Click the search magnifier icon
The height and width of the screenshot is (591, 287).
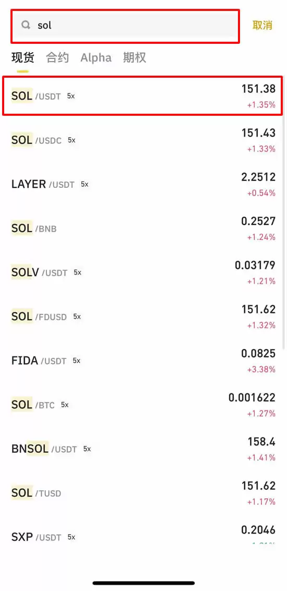[26, 25]
